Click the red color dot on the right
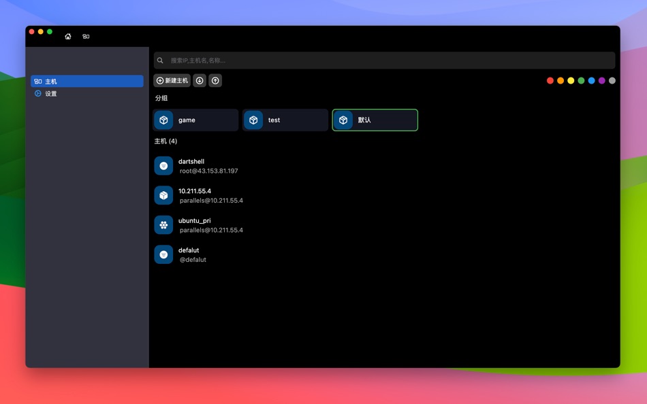Viewport: 647px width, 404px height. tap(550, 80)
